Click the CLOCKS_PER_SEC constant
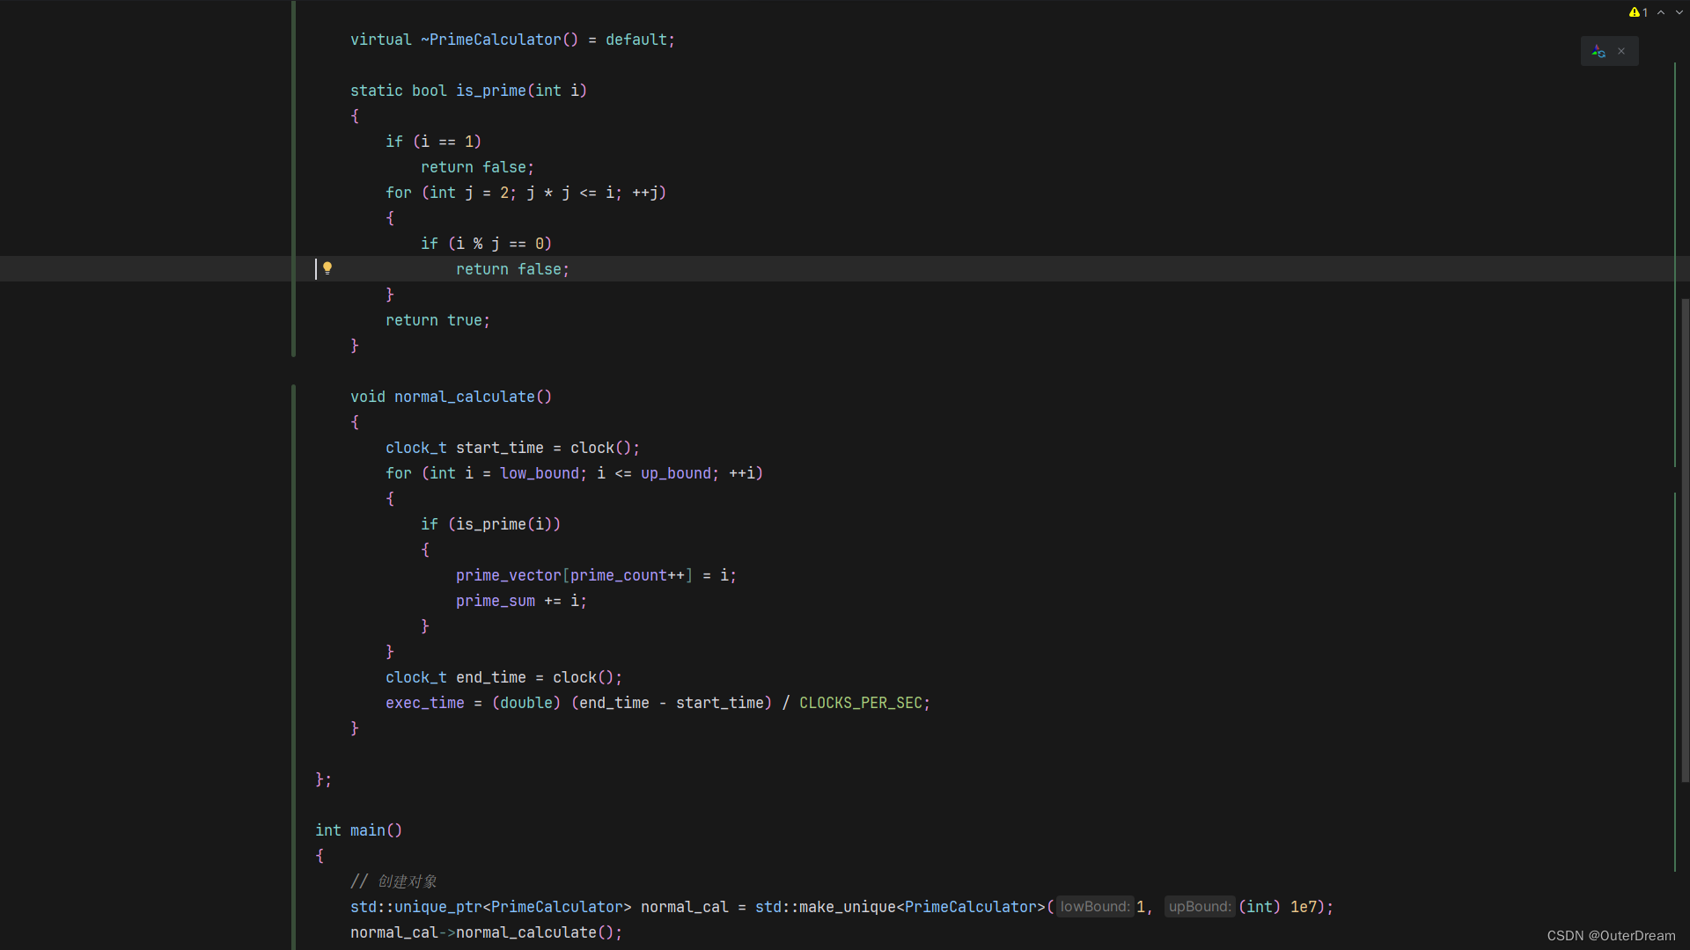Image resolution: width=1690 pixels, height=950 pixels. coord(863,702)
